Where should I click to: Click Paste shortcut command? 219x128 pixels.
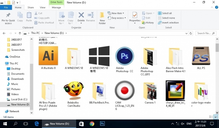[44, 22]
